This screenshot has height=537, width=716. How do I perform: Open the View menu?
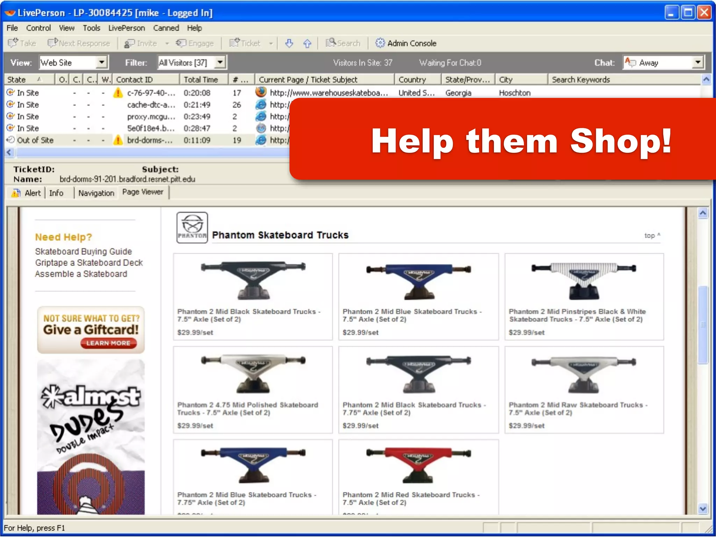(x=66, y=28)
